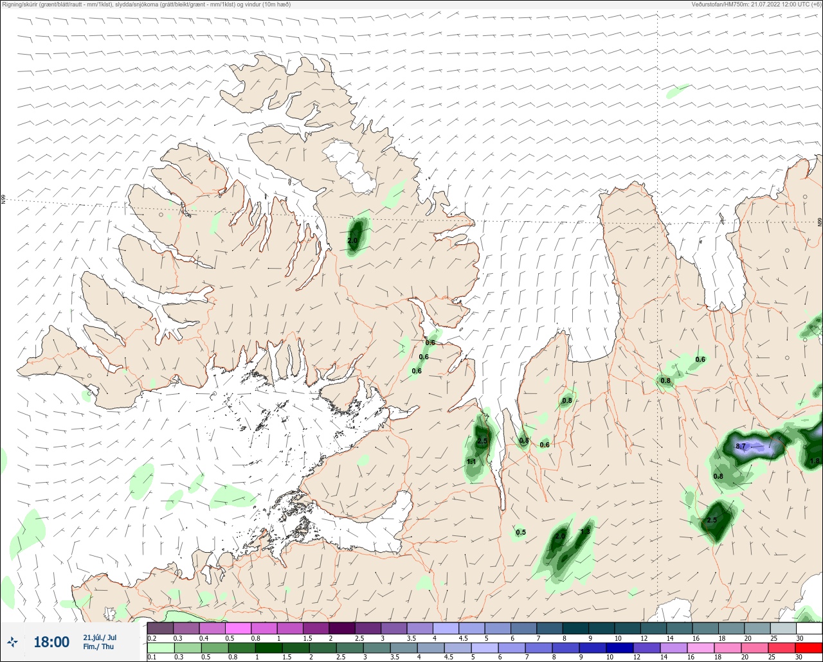Click the Veðurstofan logo icon beside 18:00
Screen dimensions: 823x662
click(x=13, y=641)
